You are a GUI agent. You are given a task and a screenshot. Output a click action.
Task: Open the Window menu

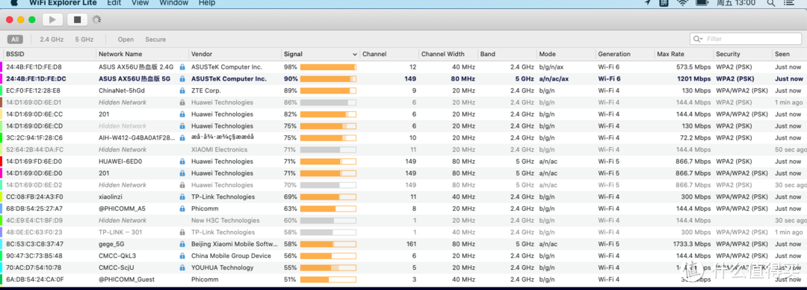[173, 2]
